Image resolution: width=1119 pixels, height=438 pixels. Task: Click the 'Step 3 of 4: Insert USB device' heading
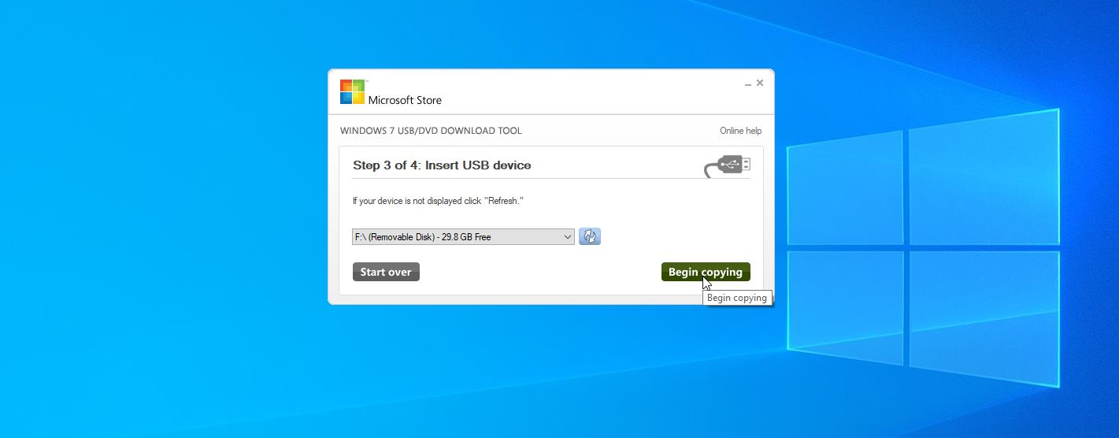(x=442, y=165)
